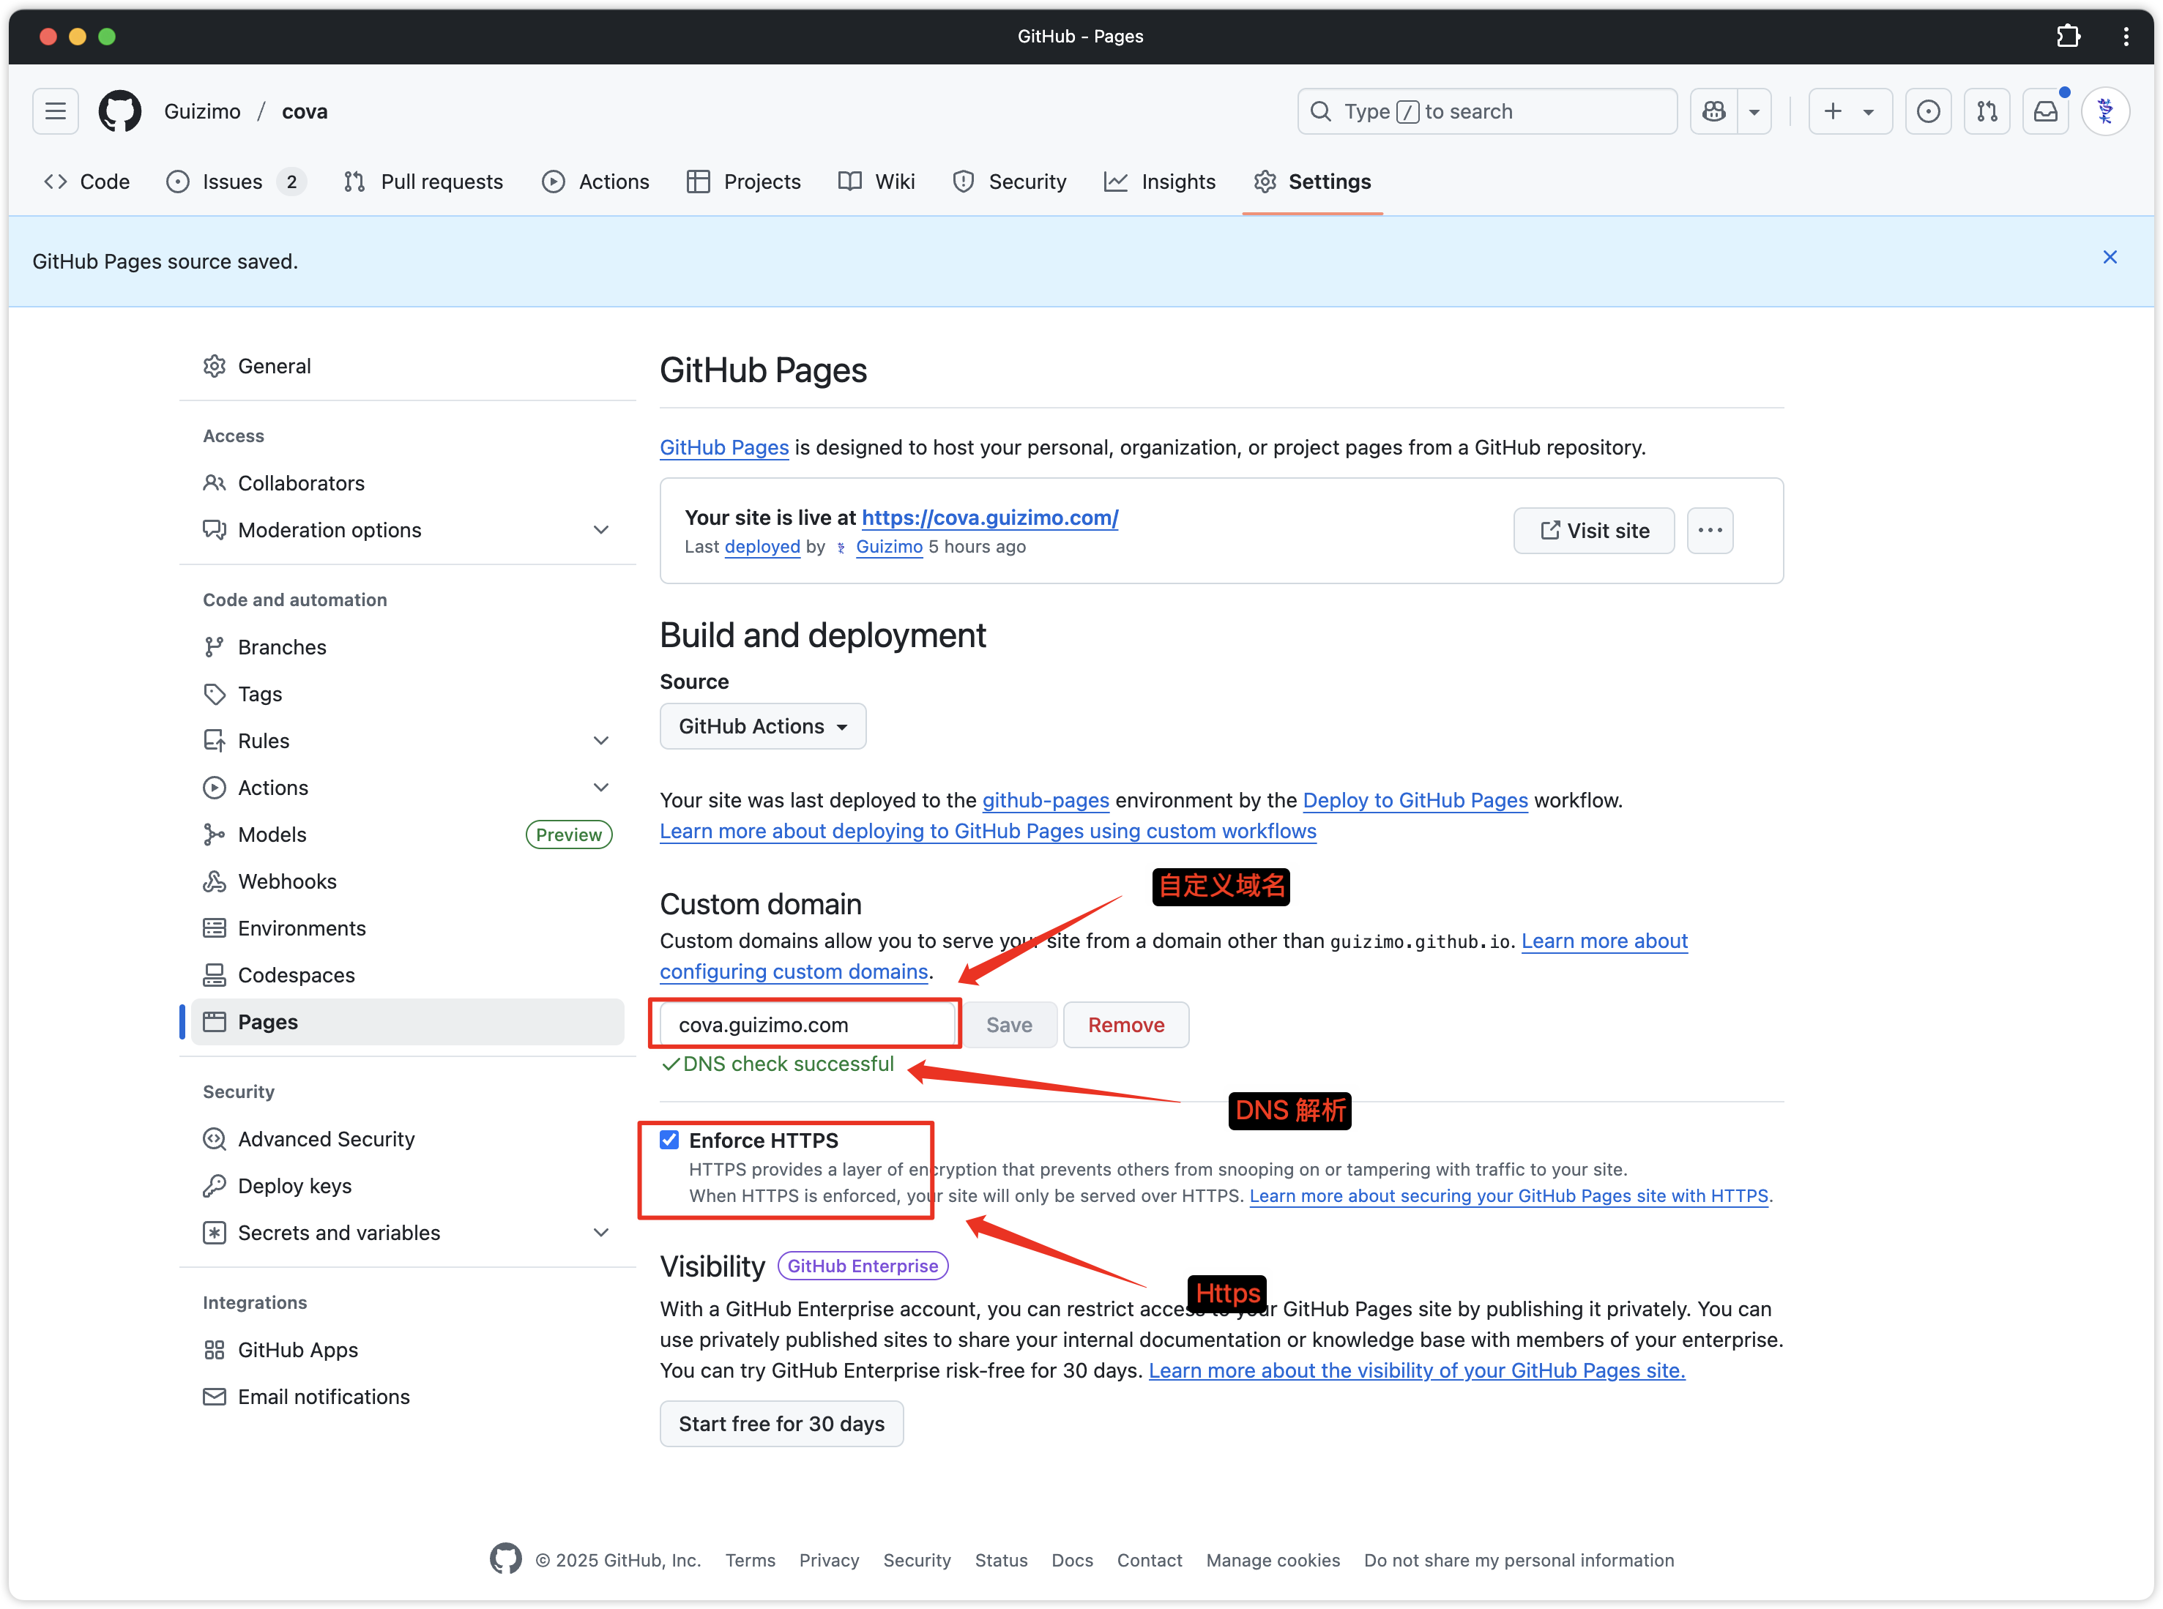This screenshot has height=1609, width=2163.
Task: Go to GitHub homepage via Octocat logo
Action: coord(120,111)
